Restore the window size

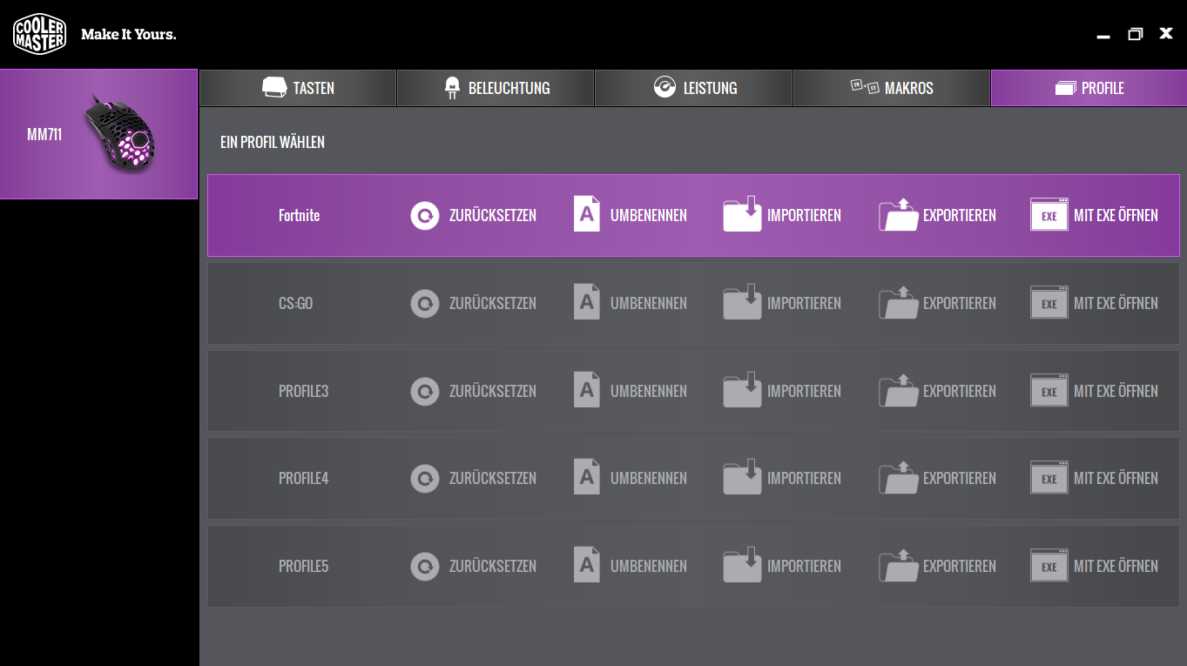click(1135, 34)
